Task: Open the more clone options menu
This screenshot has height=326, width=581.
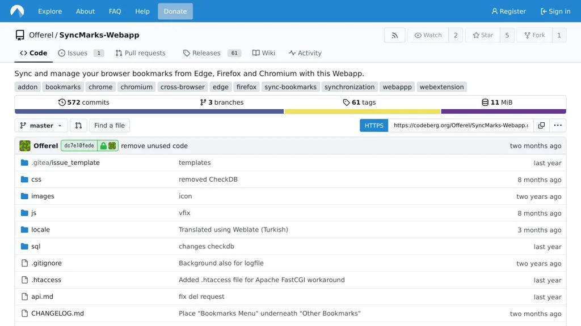Action: (558, 126)
